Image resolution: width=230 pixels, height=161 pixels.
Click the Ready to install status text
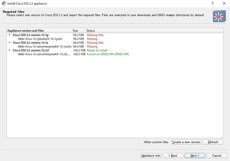(x=97, y=50)
